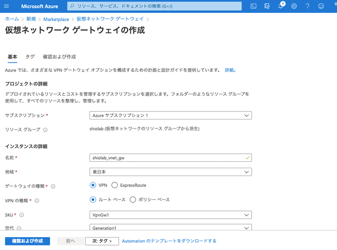The height and width of the screenshot is (250, 337).
Task: Focus the Azure resource search box
Action: click(154, 6)
